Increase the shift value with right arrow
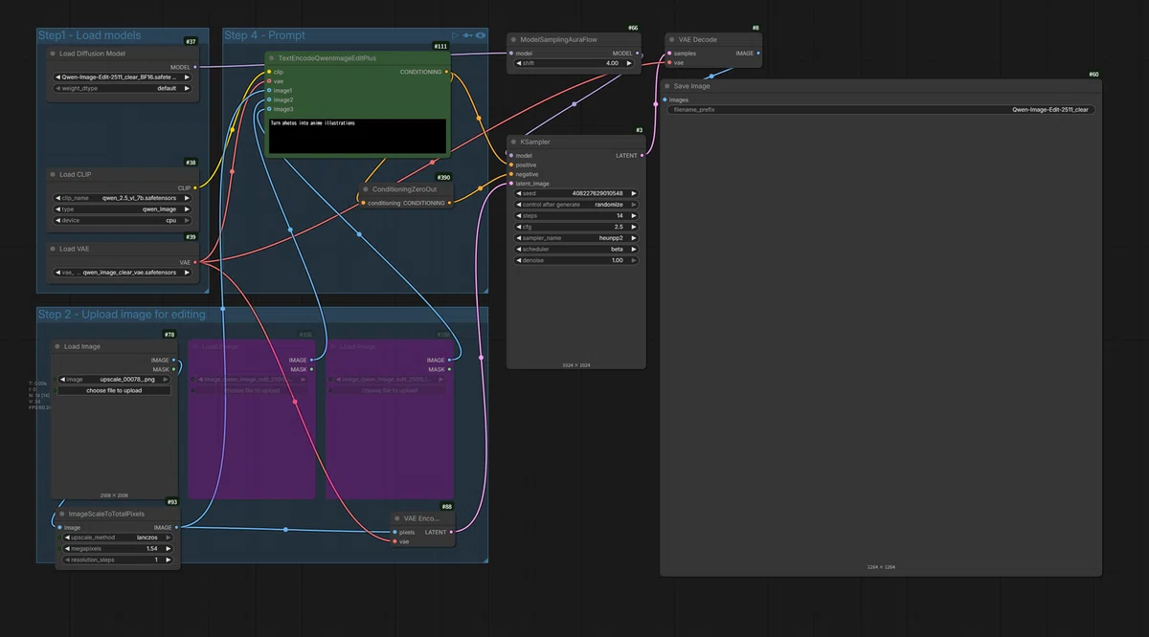This screenshot has height=637, width=1149. pos(629,63)
